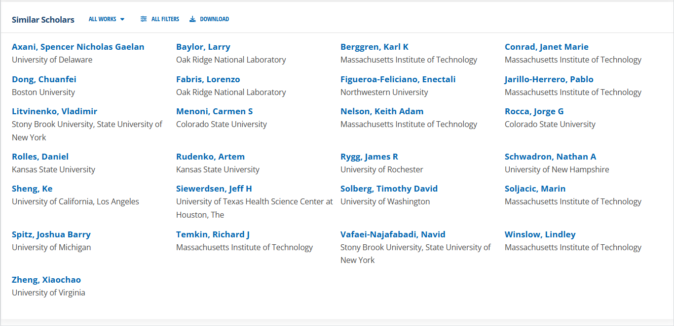Open Conrad, Janet Marie profile
Image resolution: width=674 pixels, height=326 pixels.
pyautogui.click(x=547, y=47)
